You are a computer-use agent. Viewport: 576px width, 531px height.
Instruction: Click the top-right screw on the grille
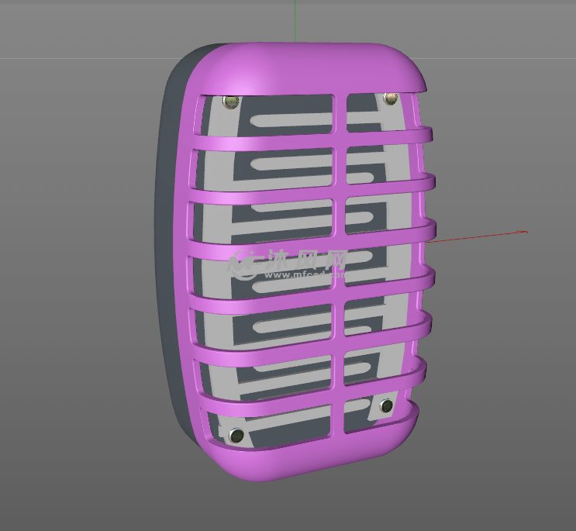pyautogui.click(x=390, y=98)
